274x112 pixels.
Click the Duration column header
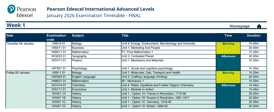click(253, 36)
